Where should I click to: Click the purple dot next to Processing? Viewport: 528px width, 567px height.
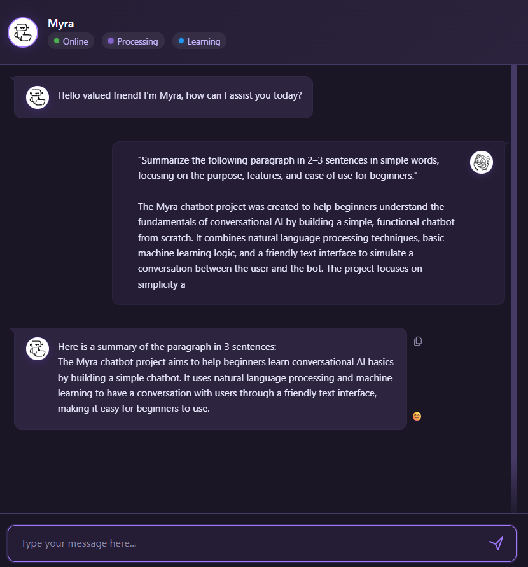pyautogui.click(x=111, y=41)
